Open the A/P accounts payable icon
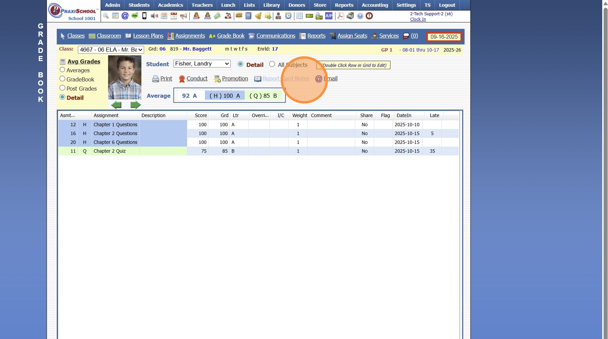The image size is (608, 339). click(329, 16)
